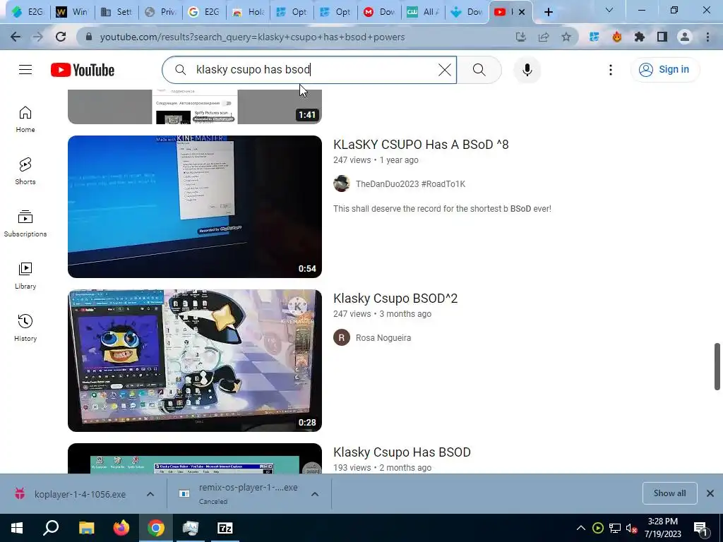Open Subscriptions in the sidebar
This screenshot has width=723, height=542.
point(25,224)
